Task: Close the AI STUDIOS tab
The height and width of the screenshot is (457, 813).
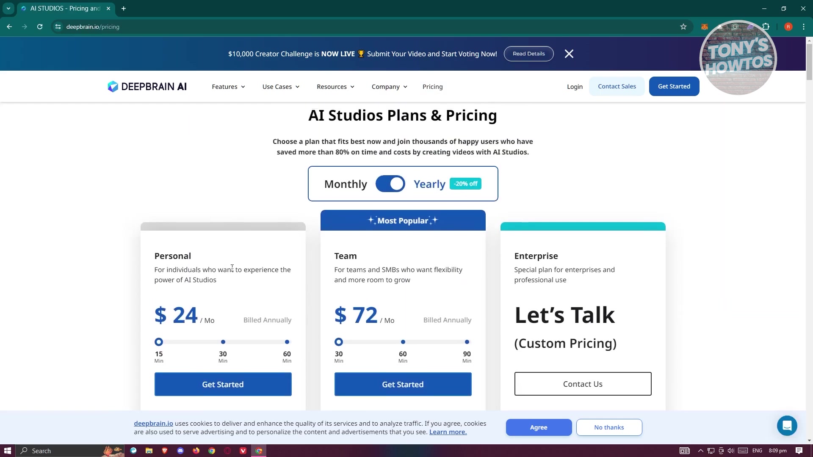Action: [x=108, y=8]
